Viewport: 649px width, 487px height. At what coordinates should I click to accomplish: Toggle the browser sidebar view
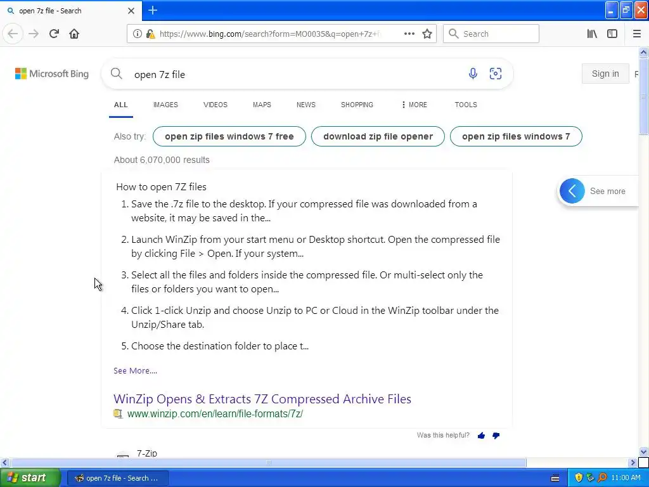[x=612, y=34]
